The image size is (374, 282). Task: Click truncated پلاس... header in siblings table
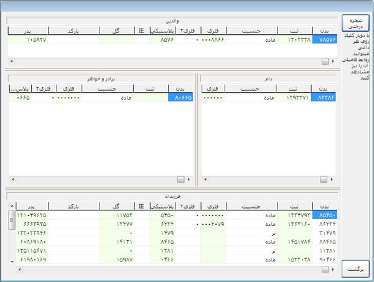(x=21, y=89)
